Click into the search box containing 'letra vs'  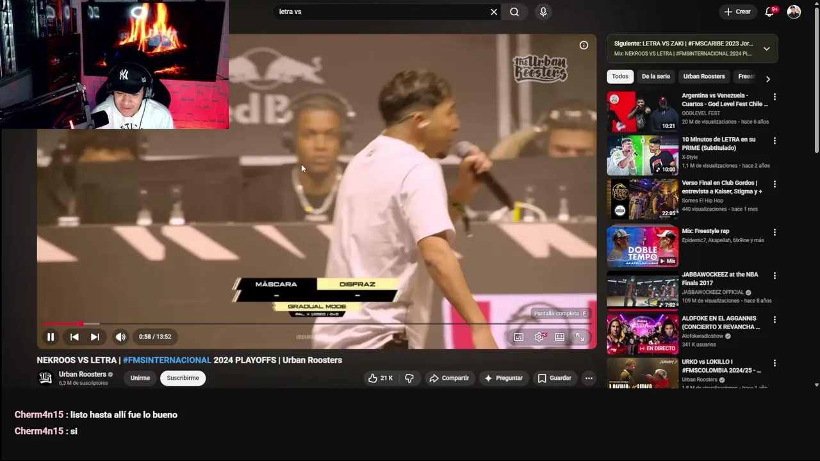pos(381,12)
